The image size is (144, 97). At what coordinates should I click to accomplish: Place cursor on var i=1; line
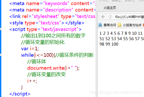click(x=30, y=49)
